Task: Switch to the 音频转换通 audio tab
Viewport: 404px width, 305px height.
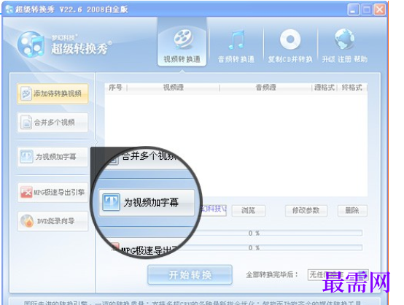Action: click(236, 47)
